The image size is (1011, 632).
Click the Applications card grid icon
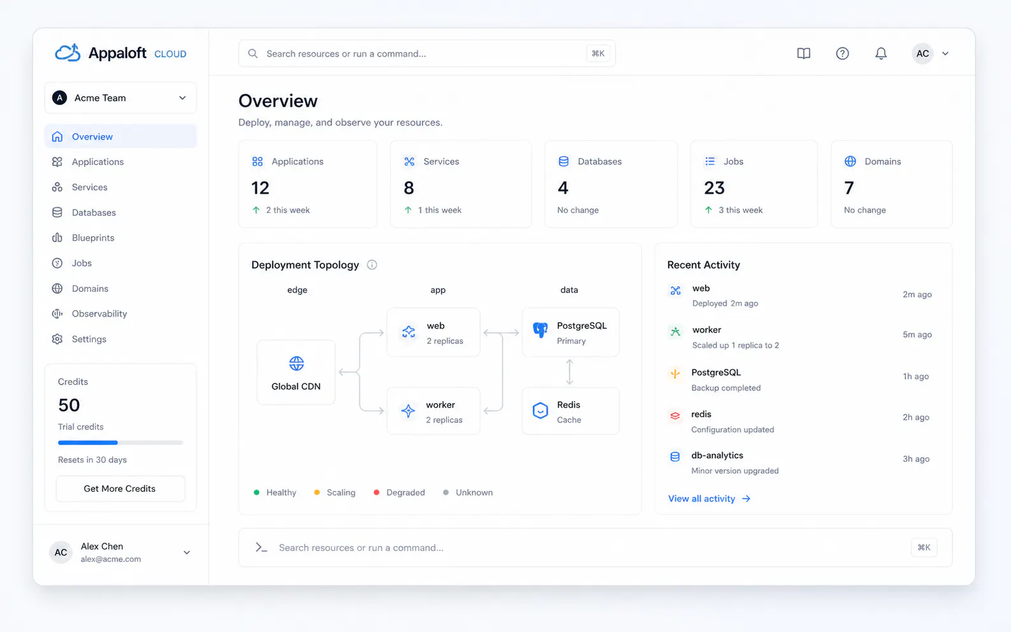(x=258, y=162)
